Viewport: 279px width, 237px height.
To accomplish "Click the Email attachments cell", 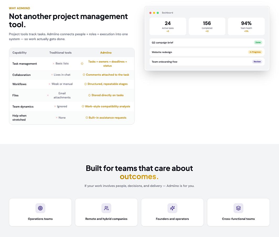I will click(62, 95).
